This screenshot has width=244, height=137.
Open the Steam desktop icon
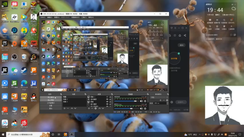point(24,71)
